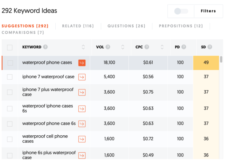Select keyword text waterproof phone case 6s
Image resolution: width=225 pixels, height=161 pixels.
click(x=49, y=123)
